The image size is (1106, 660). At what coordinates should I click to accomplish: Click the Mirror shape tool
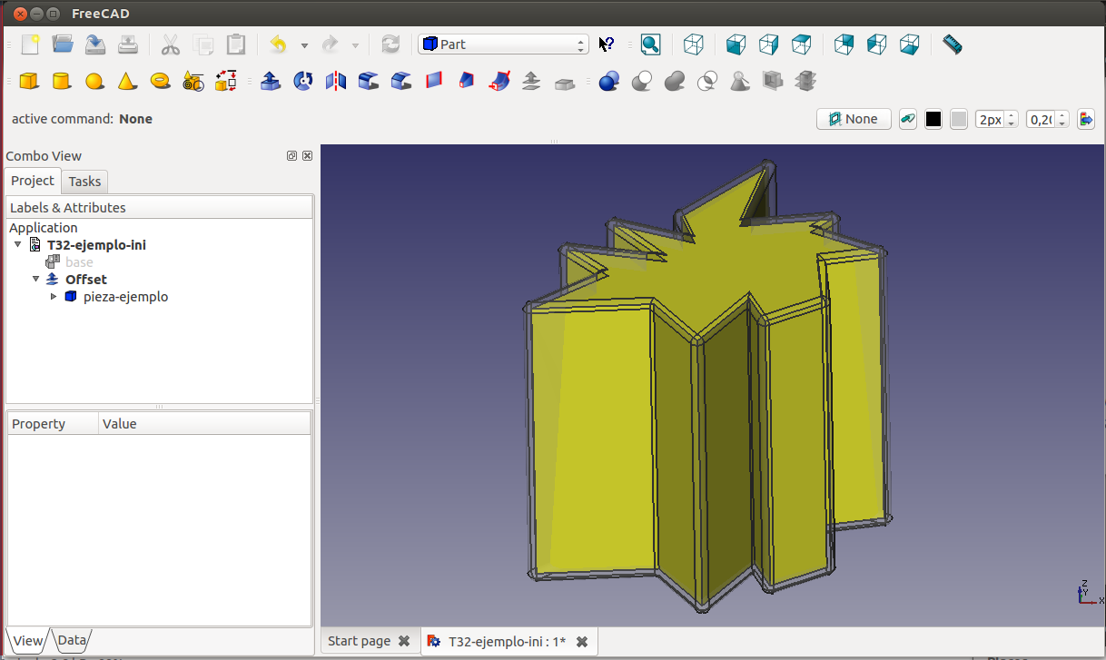(336, 82)
